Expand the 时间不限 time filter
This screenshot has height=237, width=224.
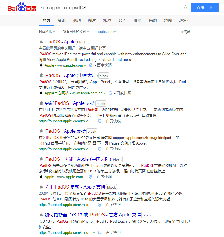coord(47,32)
